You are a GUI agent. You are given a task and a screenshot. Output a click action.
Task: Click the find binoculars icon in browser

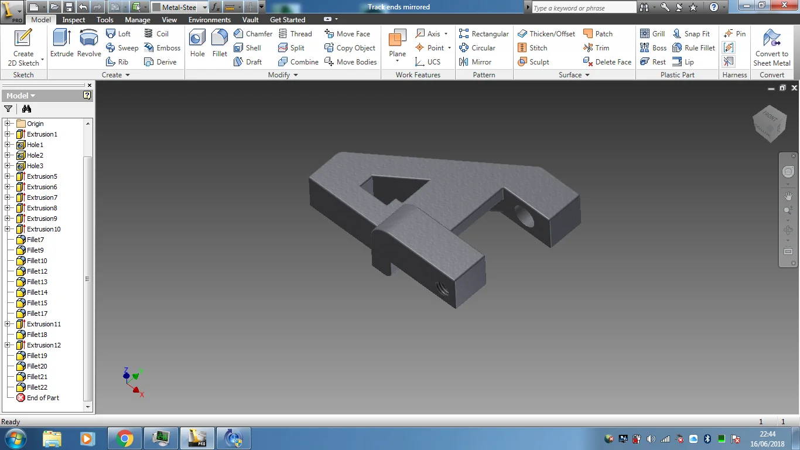[x=26, y=109]
